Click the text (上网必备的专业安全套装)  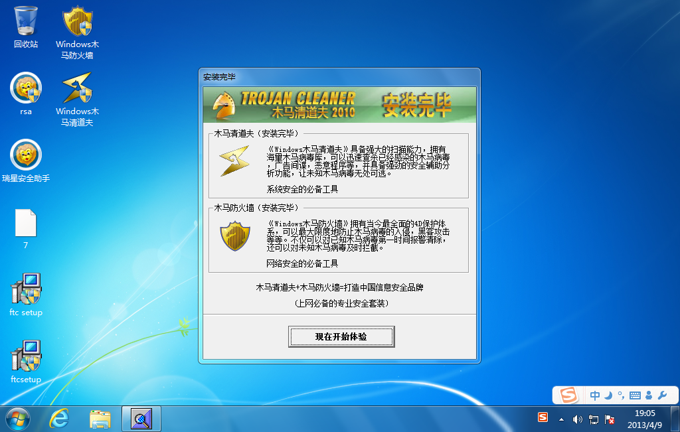(x=341, y=303)
